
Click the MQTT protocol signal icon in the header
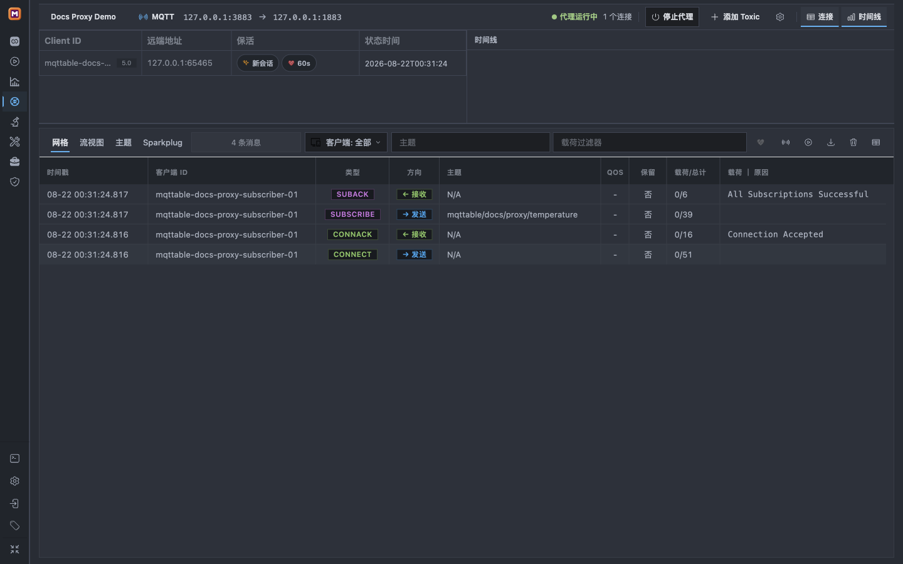(x=144, y=17)
